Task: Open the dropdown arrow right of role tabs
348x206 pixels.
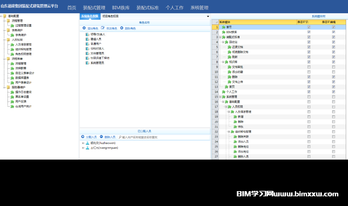Action: click(x=208, y=16)
